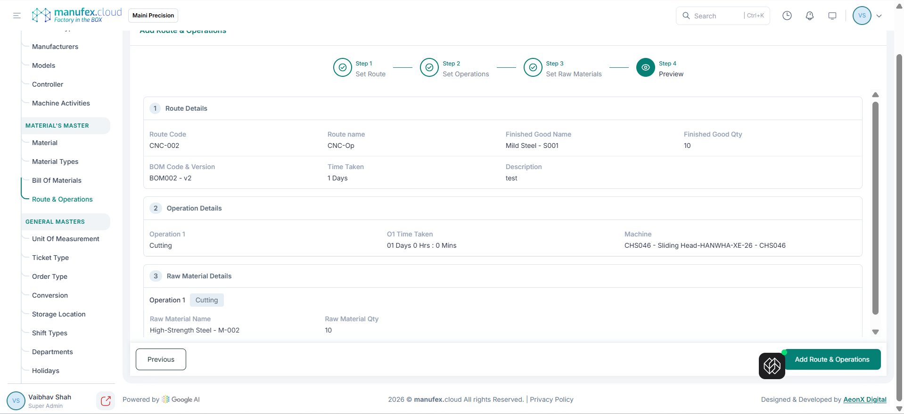The width and height of the screenshot is (904, 414).
Task: Click the monitor display icon
Action: 832,16
